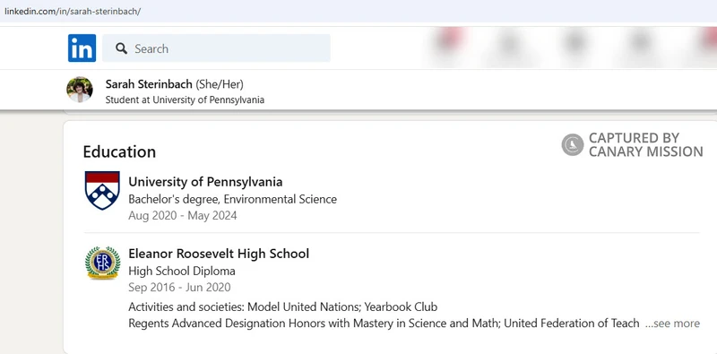Click the "Sep 2016 - Jun 2020" date range
This screenshot has width=717, height=354.
[x=179, y=287]
